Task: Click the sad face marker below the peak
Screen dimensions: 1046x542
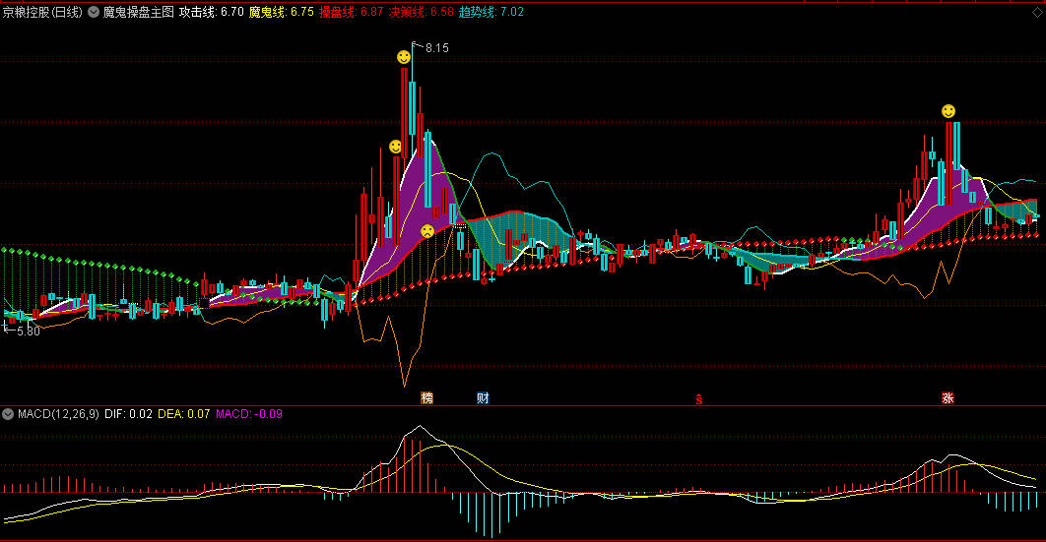Action: tap(426, 231)
